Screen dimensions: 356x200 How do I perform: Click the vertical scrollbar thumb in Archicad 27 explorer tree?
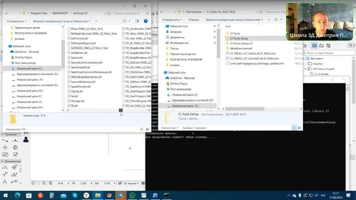point(63,54)
